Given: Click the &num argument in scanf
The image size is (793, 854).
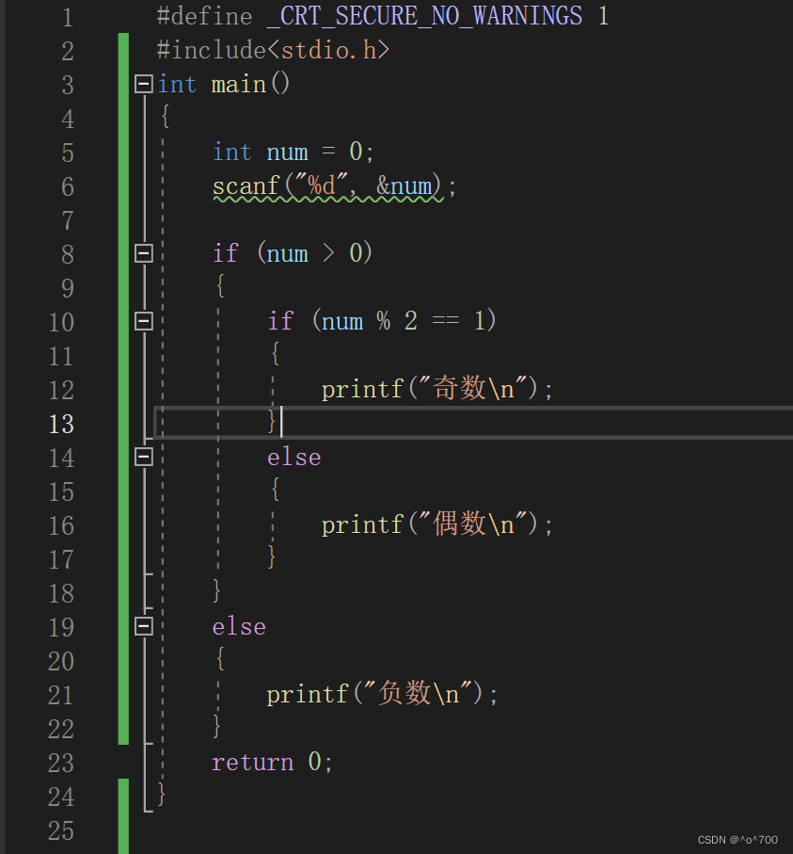Looking at the screenshot, I should pos(404,185).
